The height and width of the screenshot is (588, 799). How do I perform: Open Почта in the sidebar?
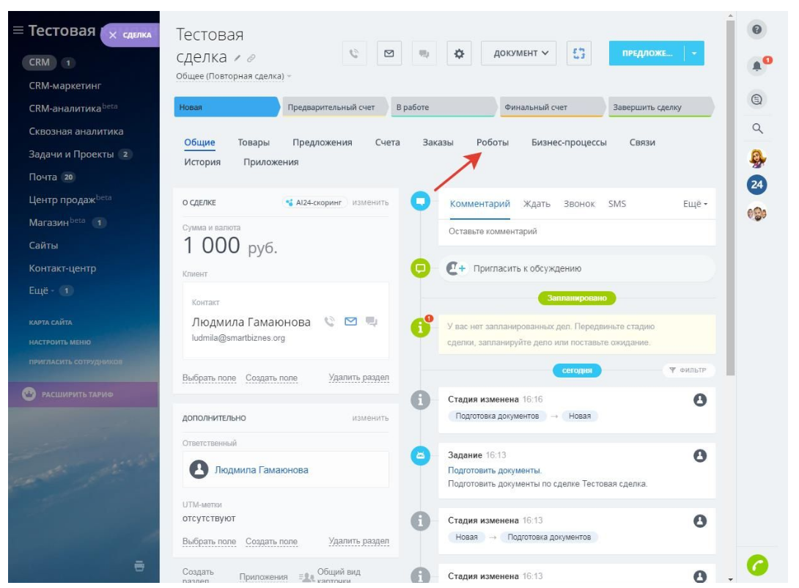(x=43, y=177)
